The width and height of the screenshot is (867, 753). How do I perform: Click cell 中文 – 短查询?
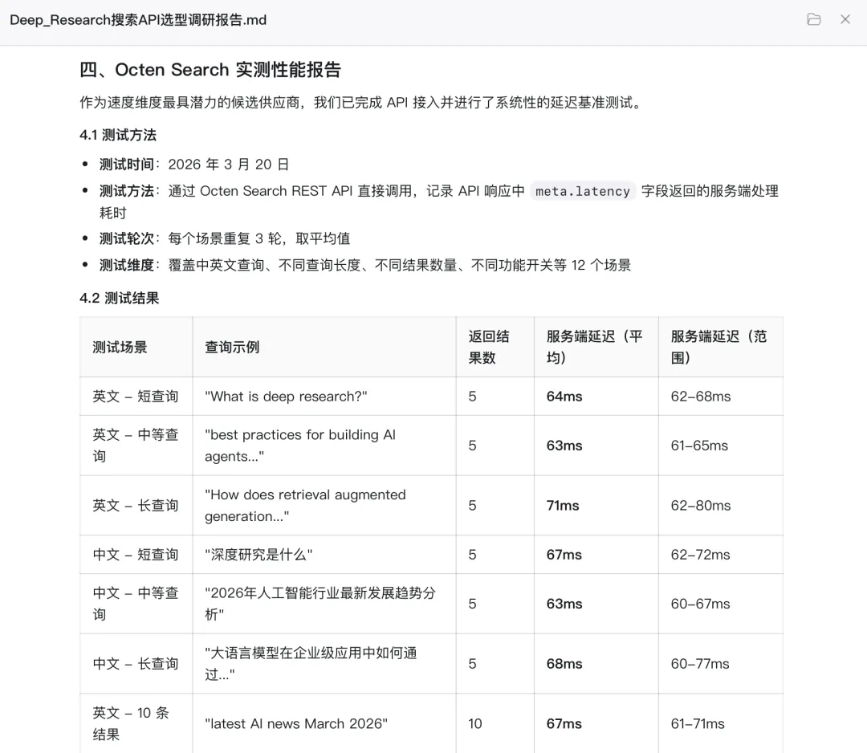[x=136, y=555]
